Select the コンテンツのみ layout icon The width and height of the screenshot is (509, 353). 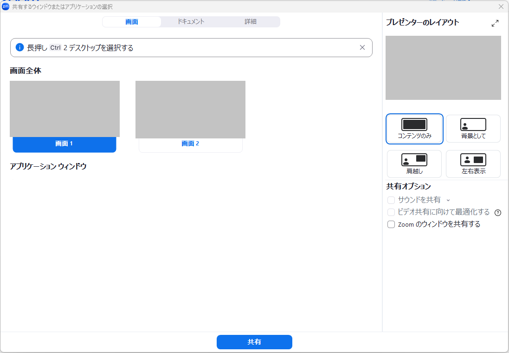(414, 124)
